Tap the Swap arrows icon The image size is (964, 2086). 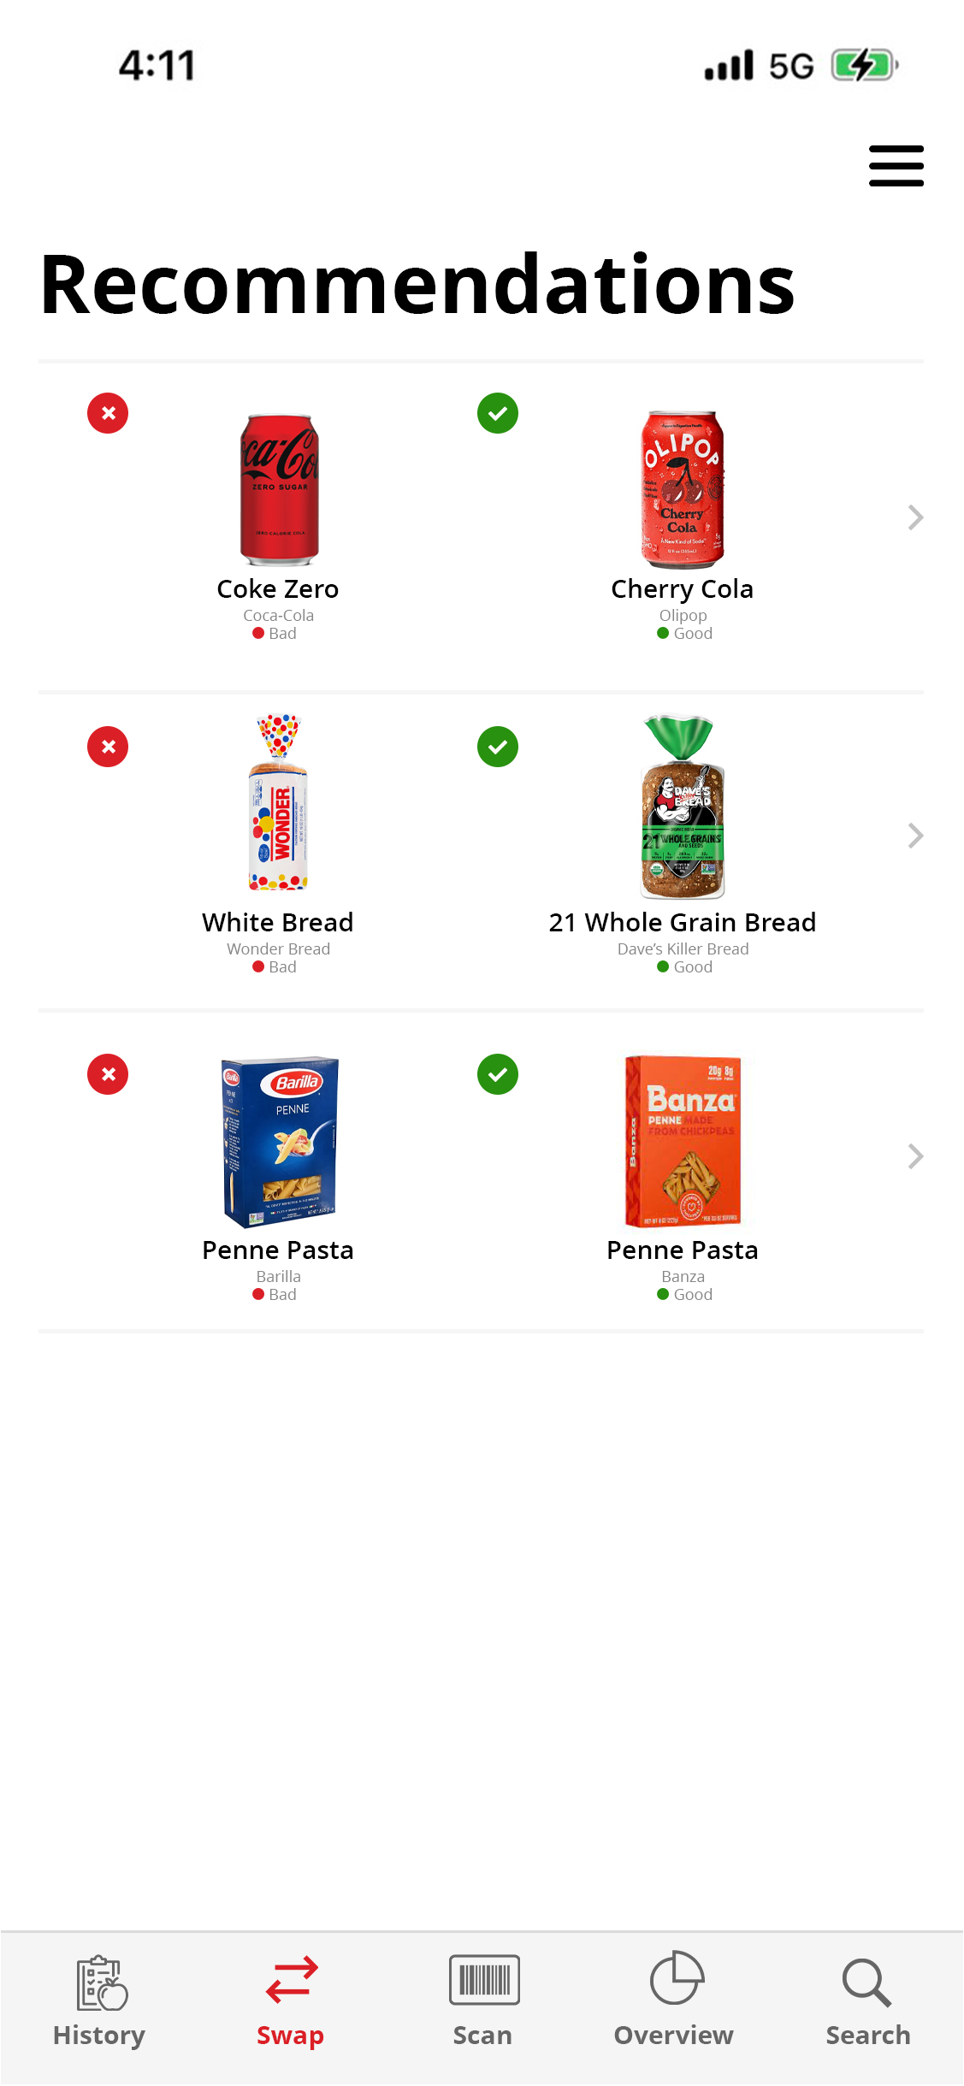tap(292, 1980)
